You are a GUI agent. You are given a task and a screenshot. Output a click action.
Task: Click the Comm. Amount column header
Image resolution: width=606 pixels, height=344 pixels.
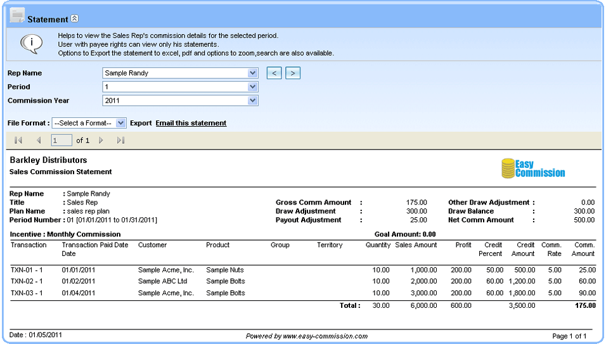click(584, 249)
